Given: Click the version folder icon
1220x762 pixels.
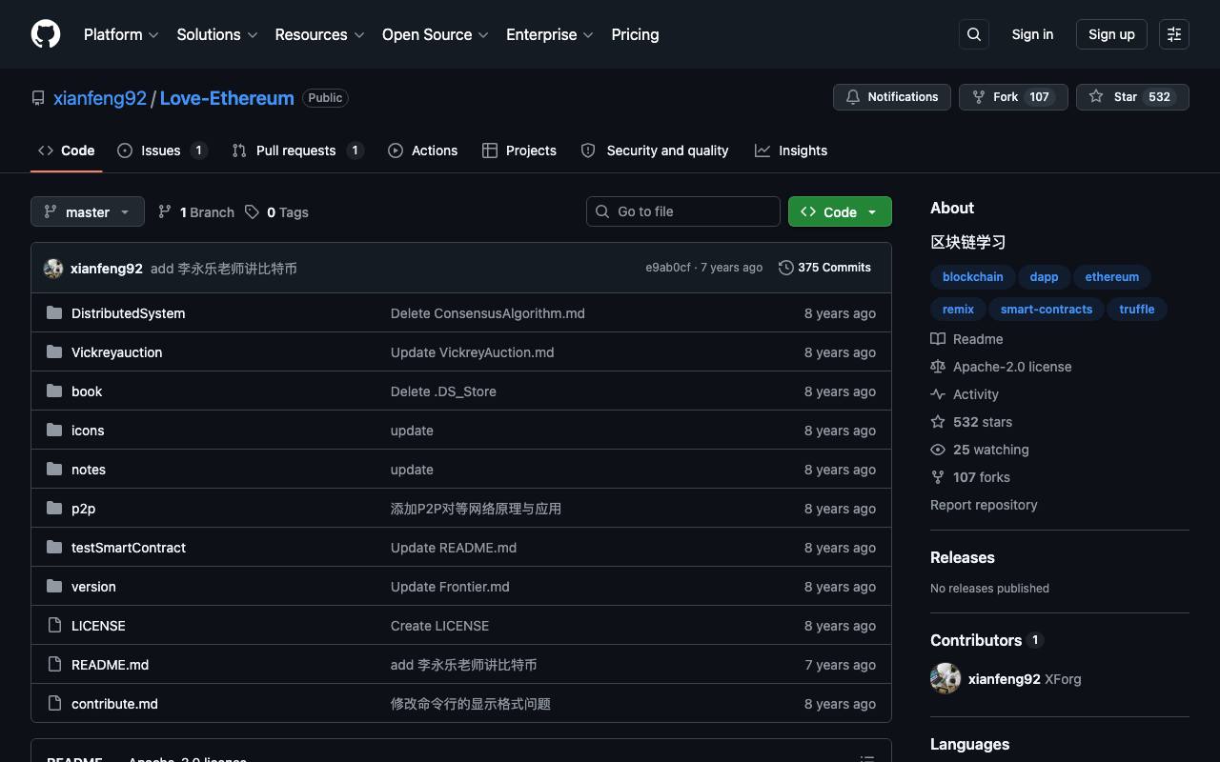Looking at the screenshot, I should [x=54, y=586].
